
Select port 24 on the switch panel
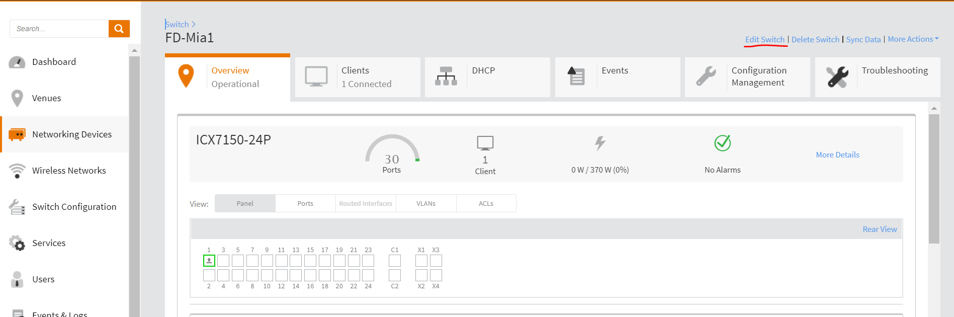368,275
